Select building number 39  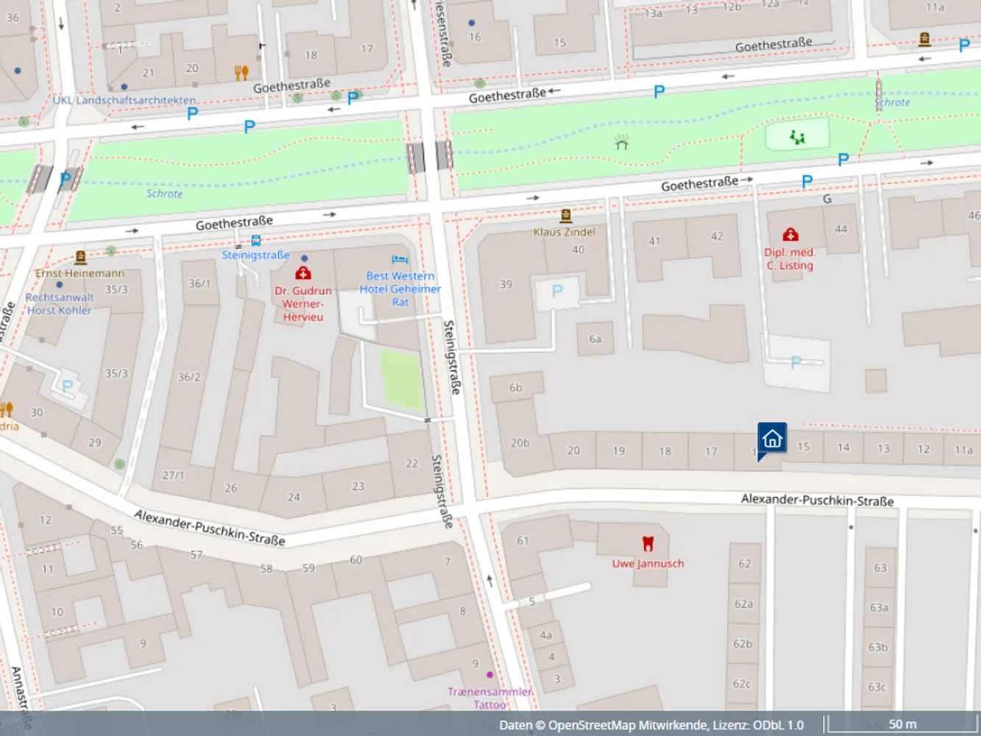pyautogui.click(x=506, y=285)
